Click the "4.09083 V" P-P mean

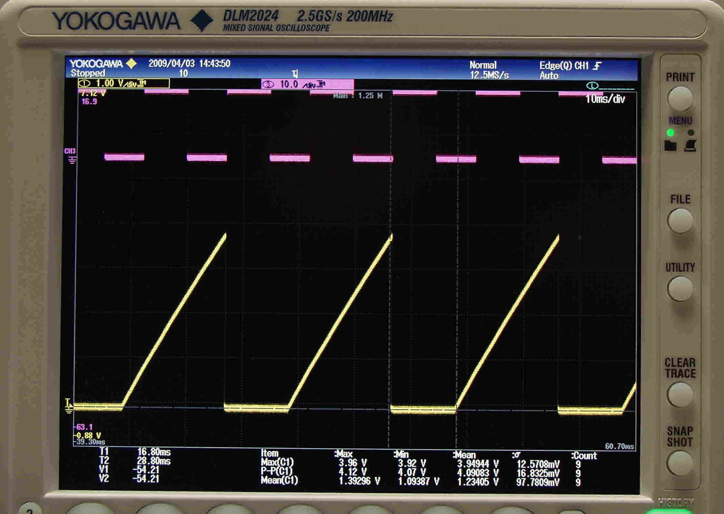tap(478, 473)
